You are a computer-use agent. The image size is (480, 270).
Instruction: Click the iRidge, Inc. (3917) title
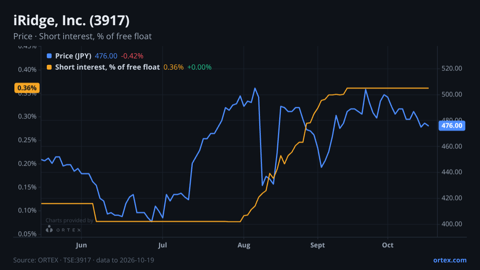(71, 20)
